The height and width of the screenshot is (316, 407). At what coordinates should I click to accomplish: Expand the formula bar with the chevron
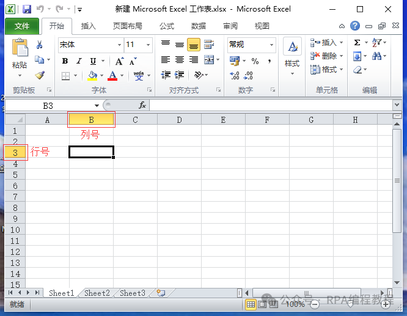tap(397, 105)
